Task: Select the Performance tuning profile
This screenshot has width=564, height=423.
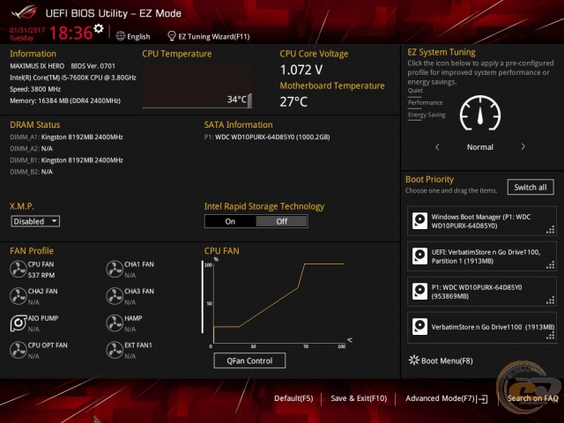Action: point(425,102)
